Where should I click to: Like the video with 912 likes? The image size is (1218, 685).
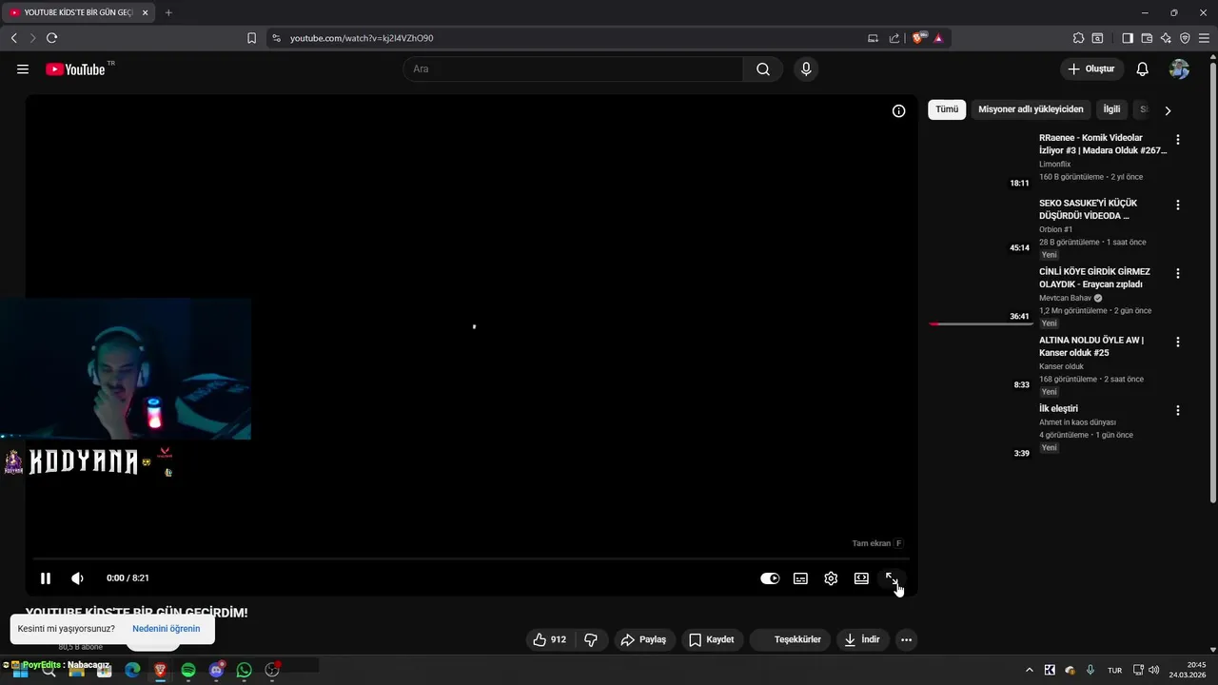(550, 640)
